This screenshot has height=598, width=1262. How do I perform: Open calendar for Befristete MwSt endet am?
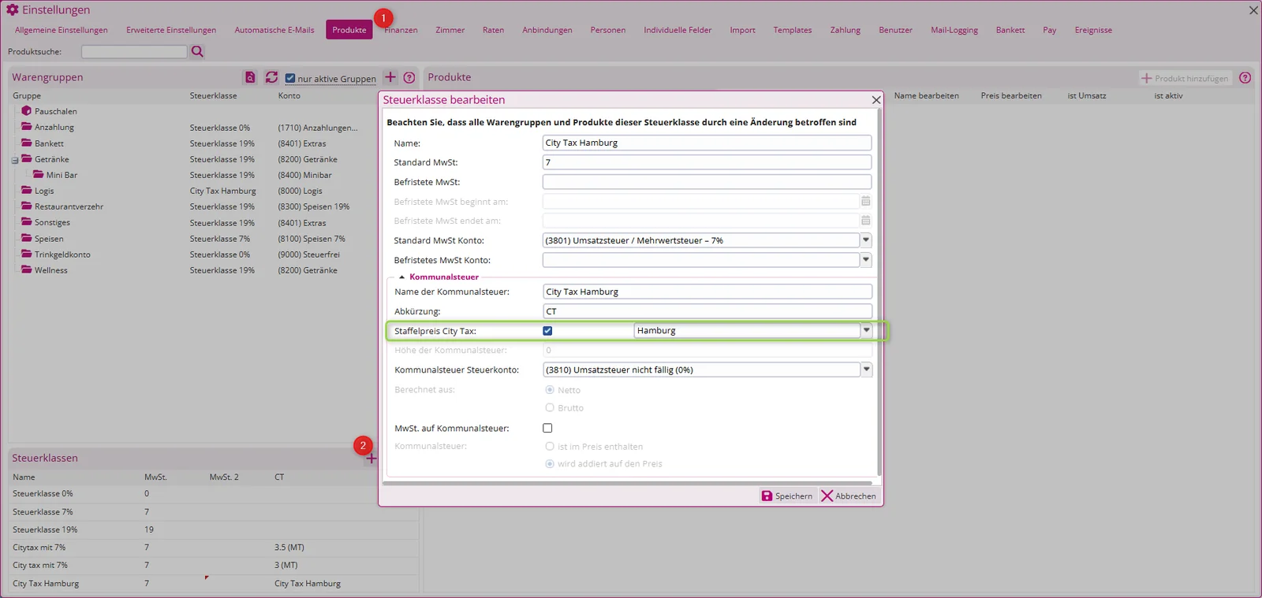[x=865, y=221]
